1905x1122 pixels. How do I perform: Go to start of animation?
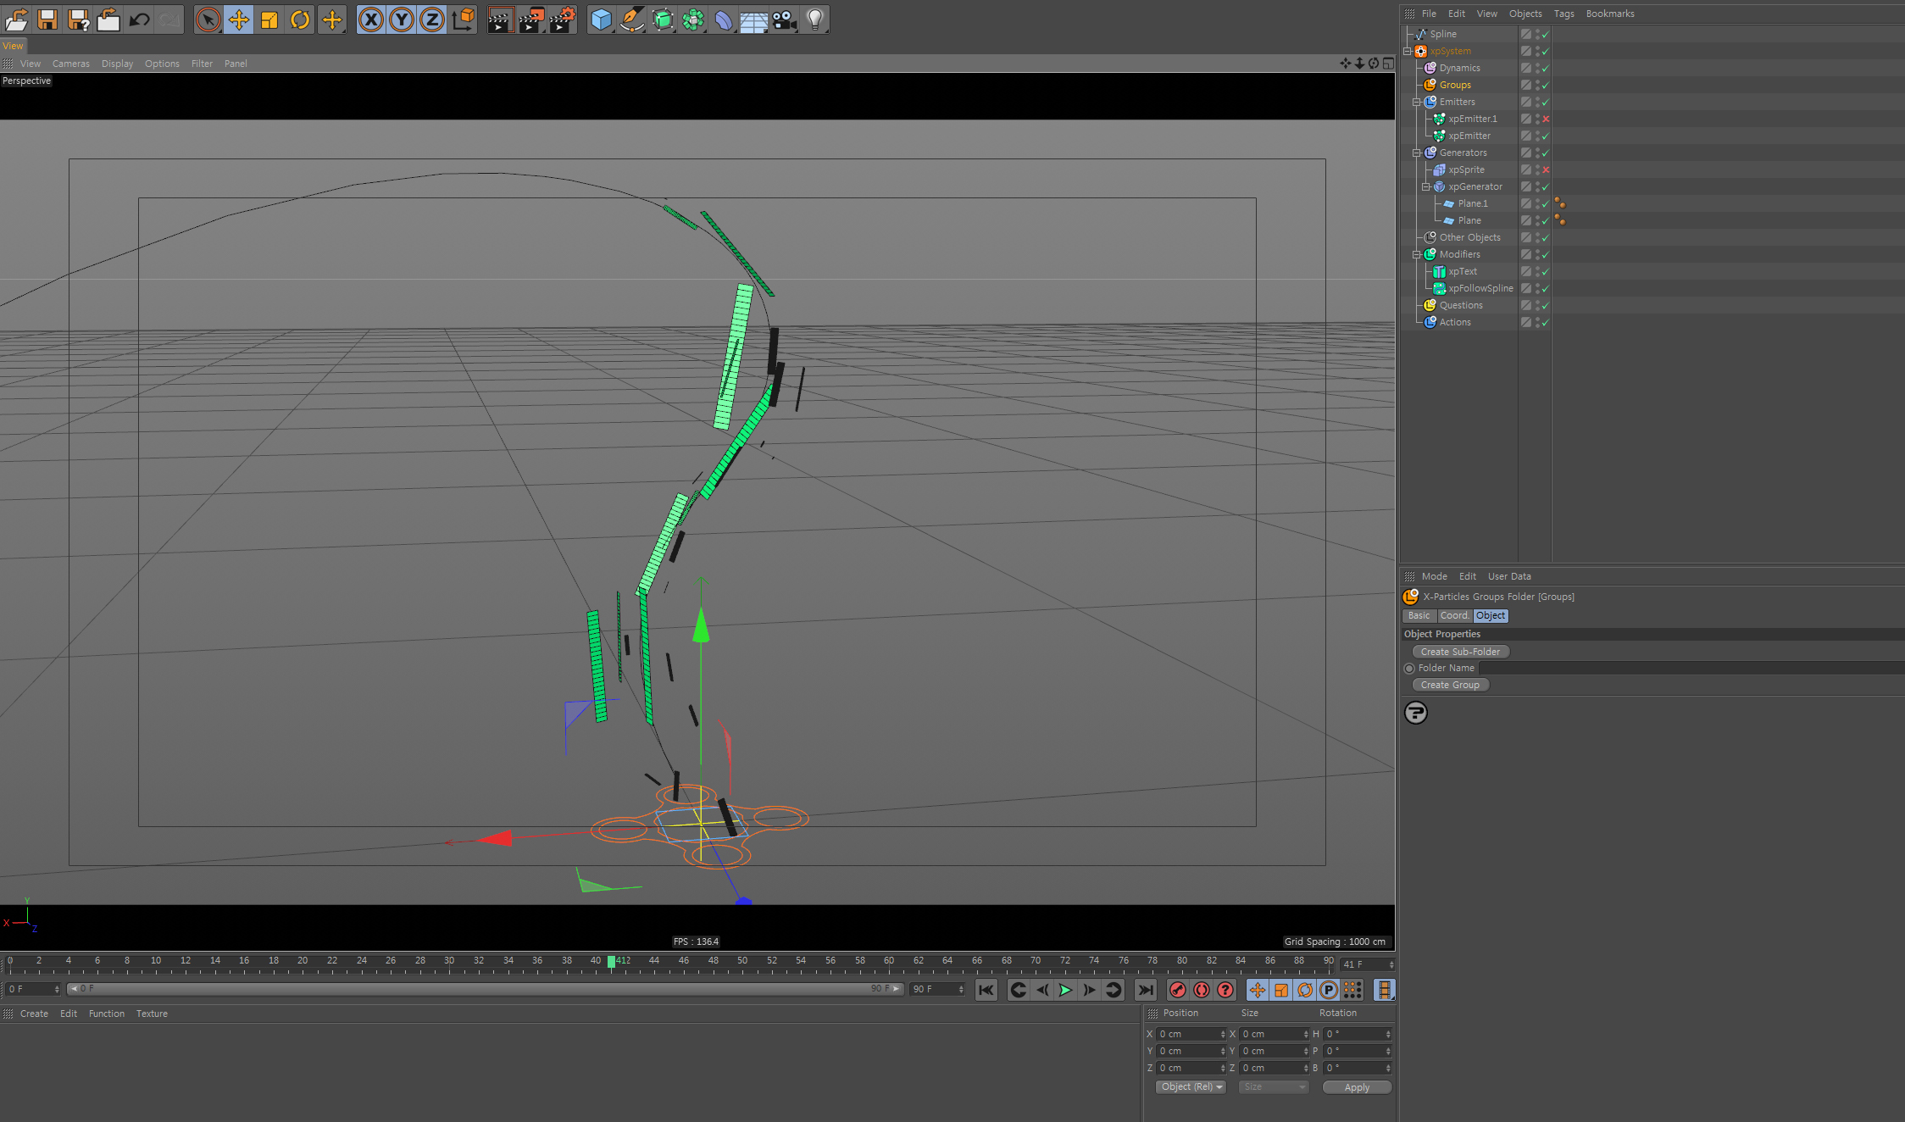(x=986, y=990)
